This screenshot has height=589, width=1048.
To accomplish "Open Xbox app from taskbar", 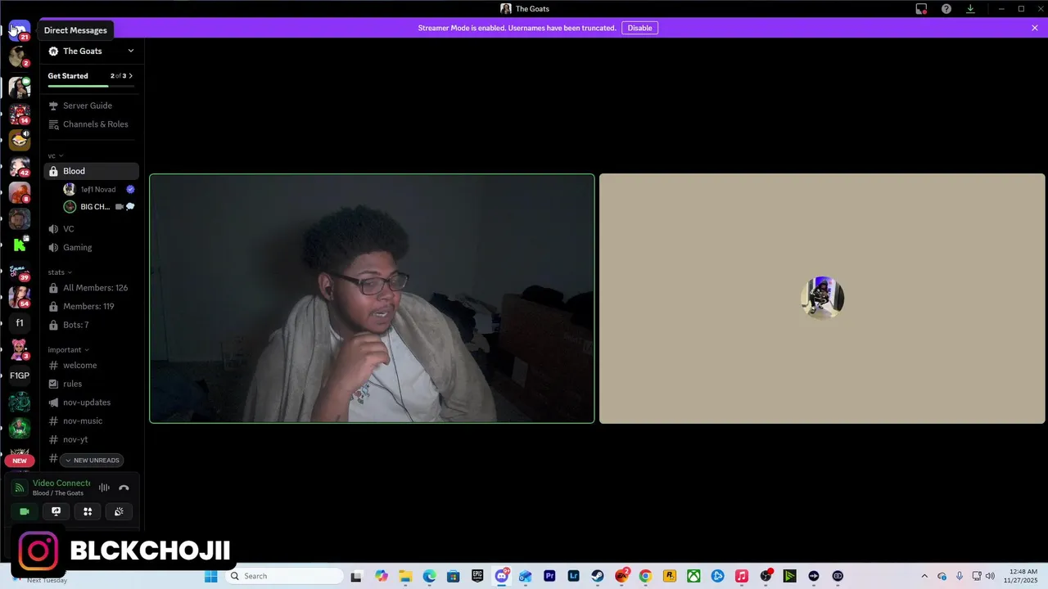I will (693, 576).
